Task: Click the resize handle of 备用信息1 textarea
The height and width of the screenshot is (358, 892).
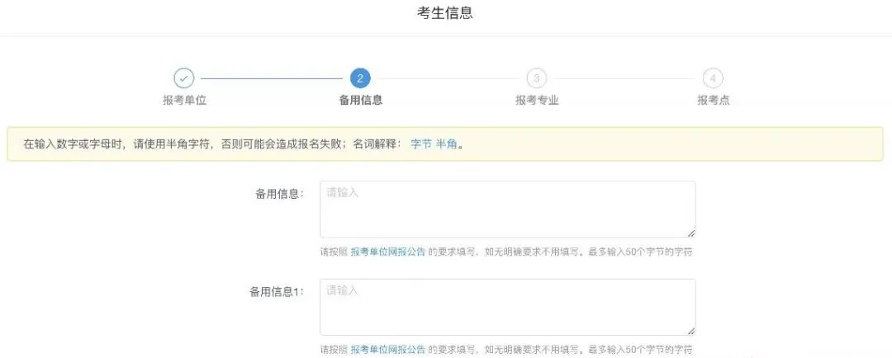Action: coord(691,331)
